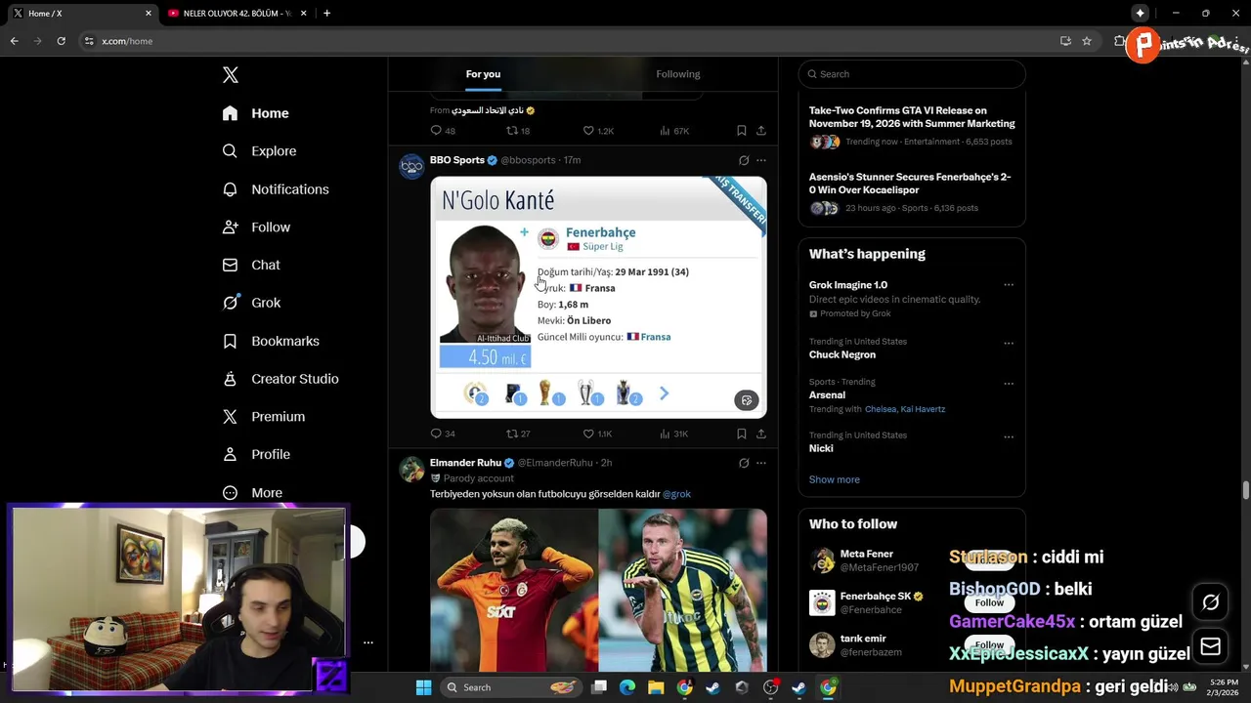The image size is (1251, 703).
Task: Open Chat from the sidebar
Action: [x=251, y=265]
